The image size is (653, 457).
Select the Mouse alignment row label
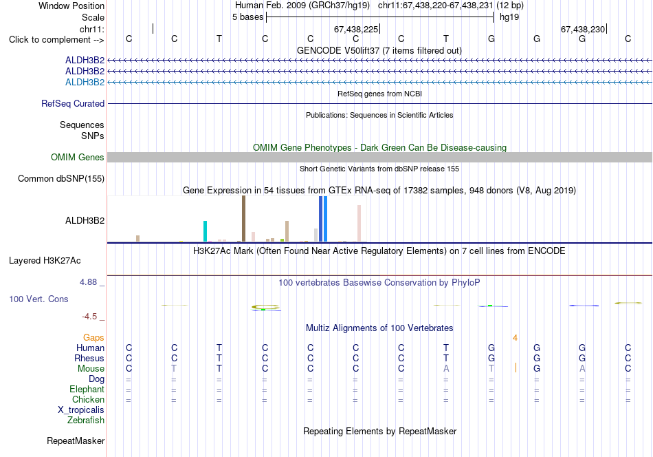(x=91, y=369)
